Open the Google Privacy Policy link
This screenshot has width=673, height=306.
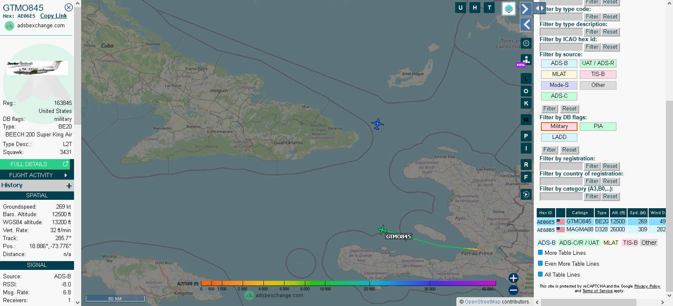tap(647, 286)
